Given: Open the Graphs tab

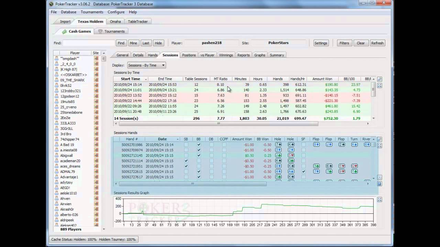Looking at the screenshot, I should tap(260, 55).
